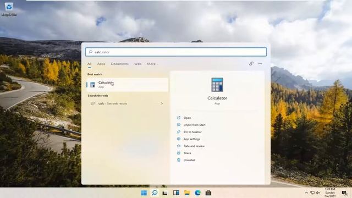Open App settings for Calculator
The image size is (352, 198).
(192, 139)
